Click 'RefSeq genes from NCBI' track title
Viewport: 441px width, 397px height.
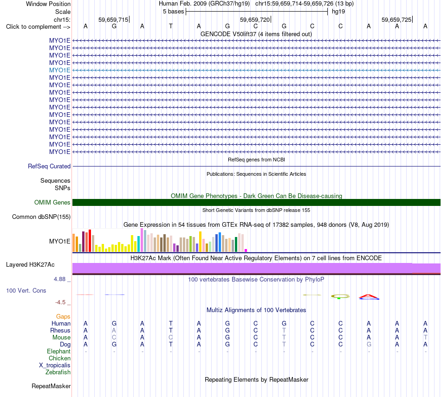pyautogui.click(x=256, y=160)
